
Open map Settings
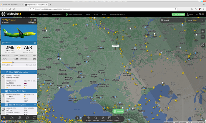pos(88,119)
